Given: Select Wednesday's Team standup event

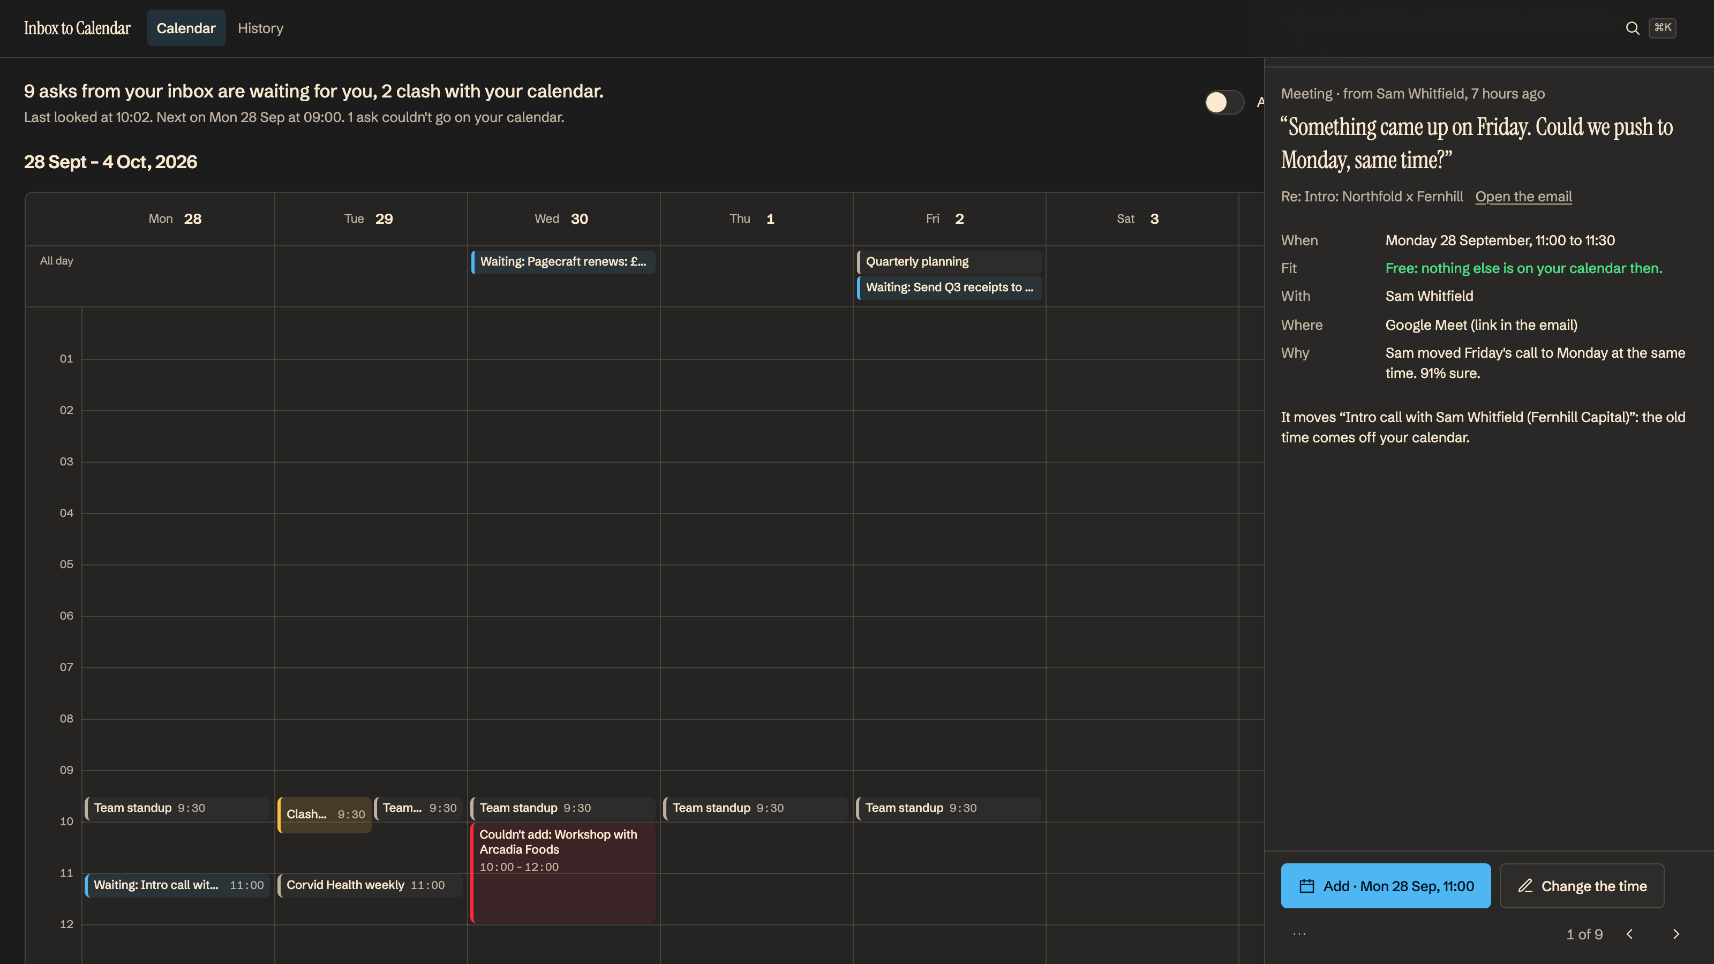Looking at the screenshot, I should (x=563, y=808).
